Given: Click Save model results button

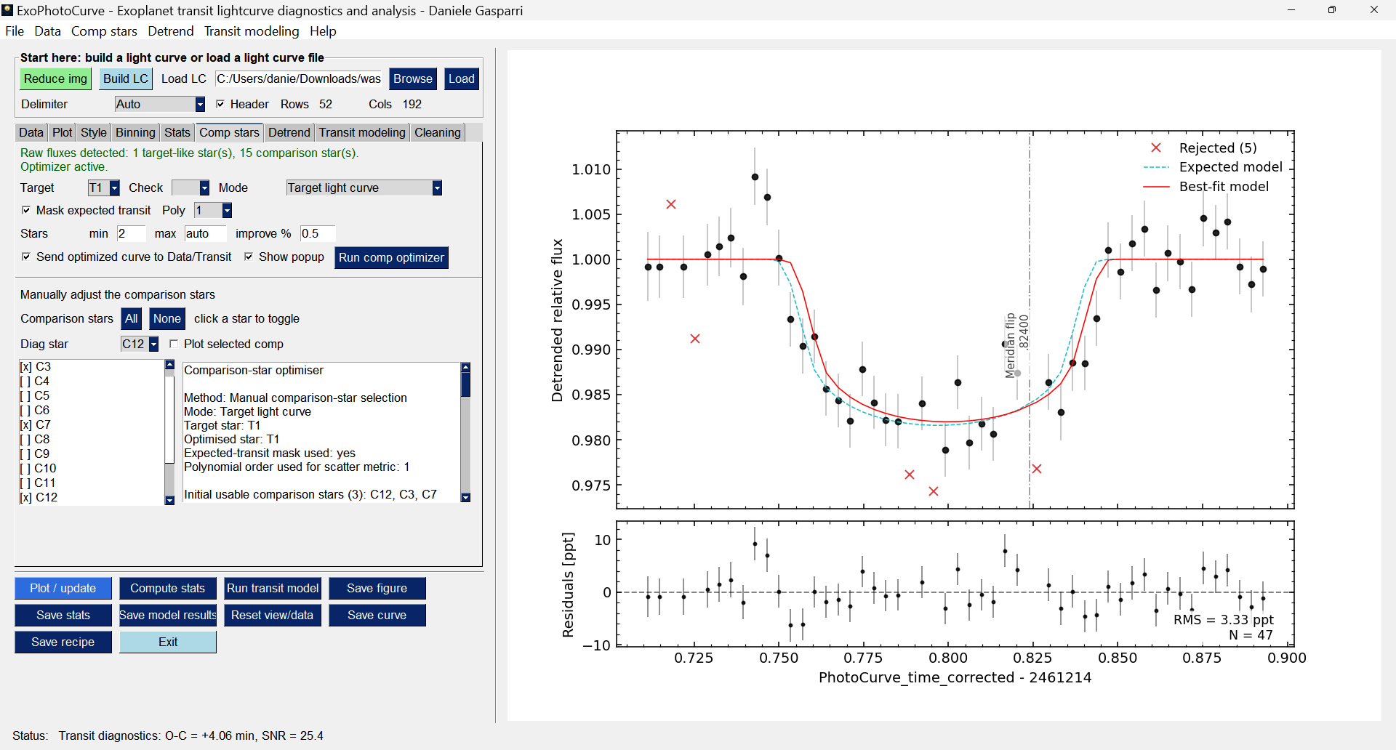Looking at the screenshot, I should click(x=168, y=615).
